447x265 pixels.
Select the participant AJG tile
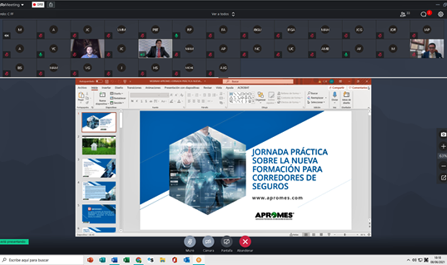coord(223,68)
